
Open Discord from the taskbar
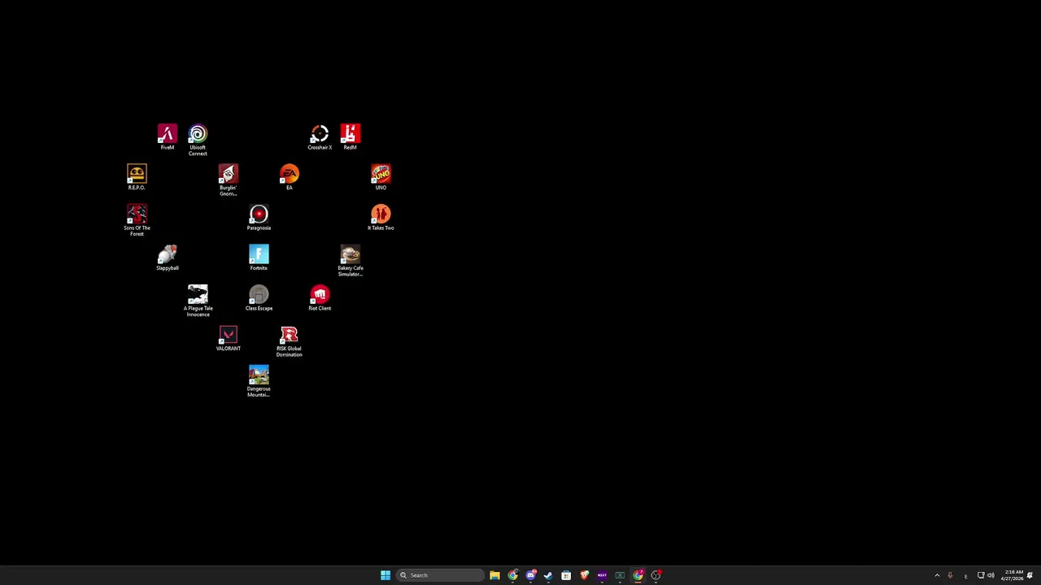pyautogui.click(x=530, y=575)
